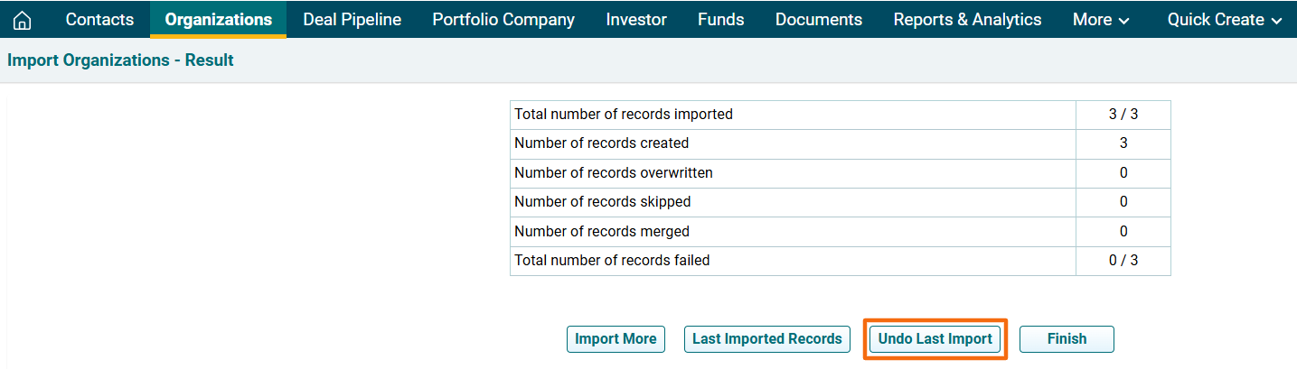Click the Number of records created label
1297x369 pixels.
click(x=601, y=143)
